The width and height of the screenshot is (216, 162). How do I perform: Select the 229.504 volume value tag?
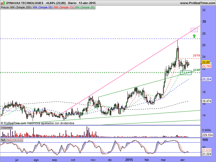click(207, 135)
